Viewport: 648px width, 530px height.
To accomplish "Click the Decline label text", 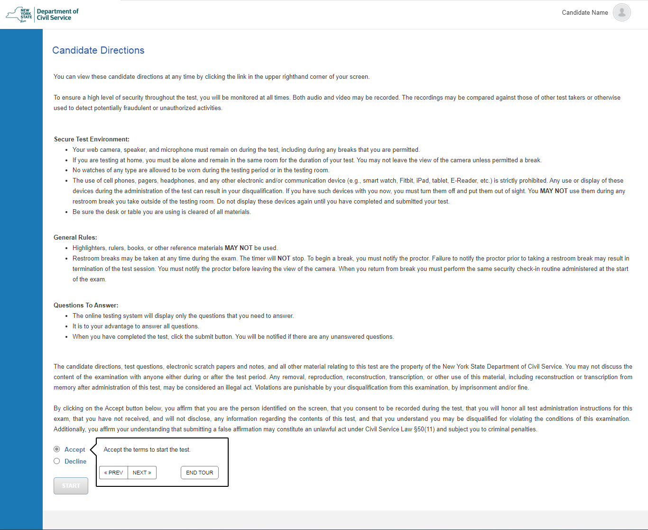I will (x=75, y=461).
